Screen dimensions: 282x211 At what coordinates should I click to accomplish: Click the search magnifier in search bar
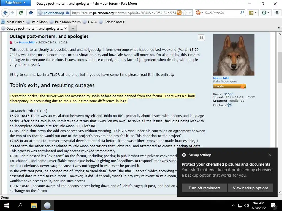pos(242,13)
